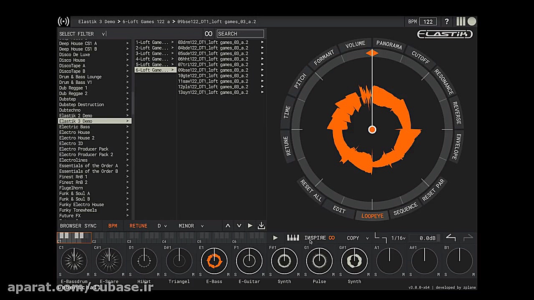Click the redo arrow icon
This screenshot has height=300, width=534.
(x=468, y=237)
